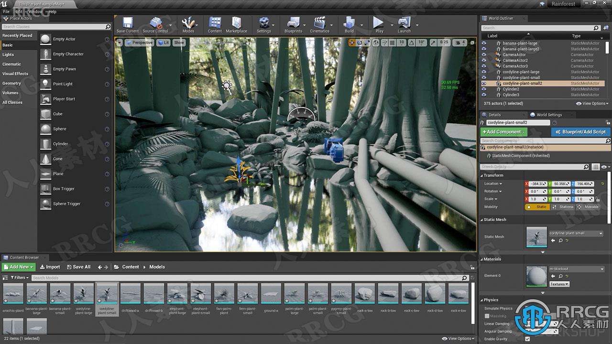This screenshot has height=344, width=612.
Task: Open Source Control from the toolbar
Action: [x=155, y=25]
